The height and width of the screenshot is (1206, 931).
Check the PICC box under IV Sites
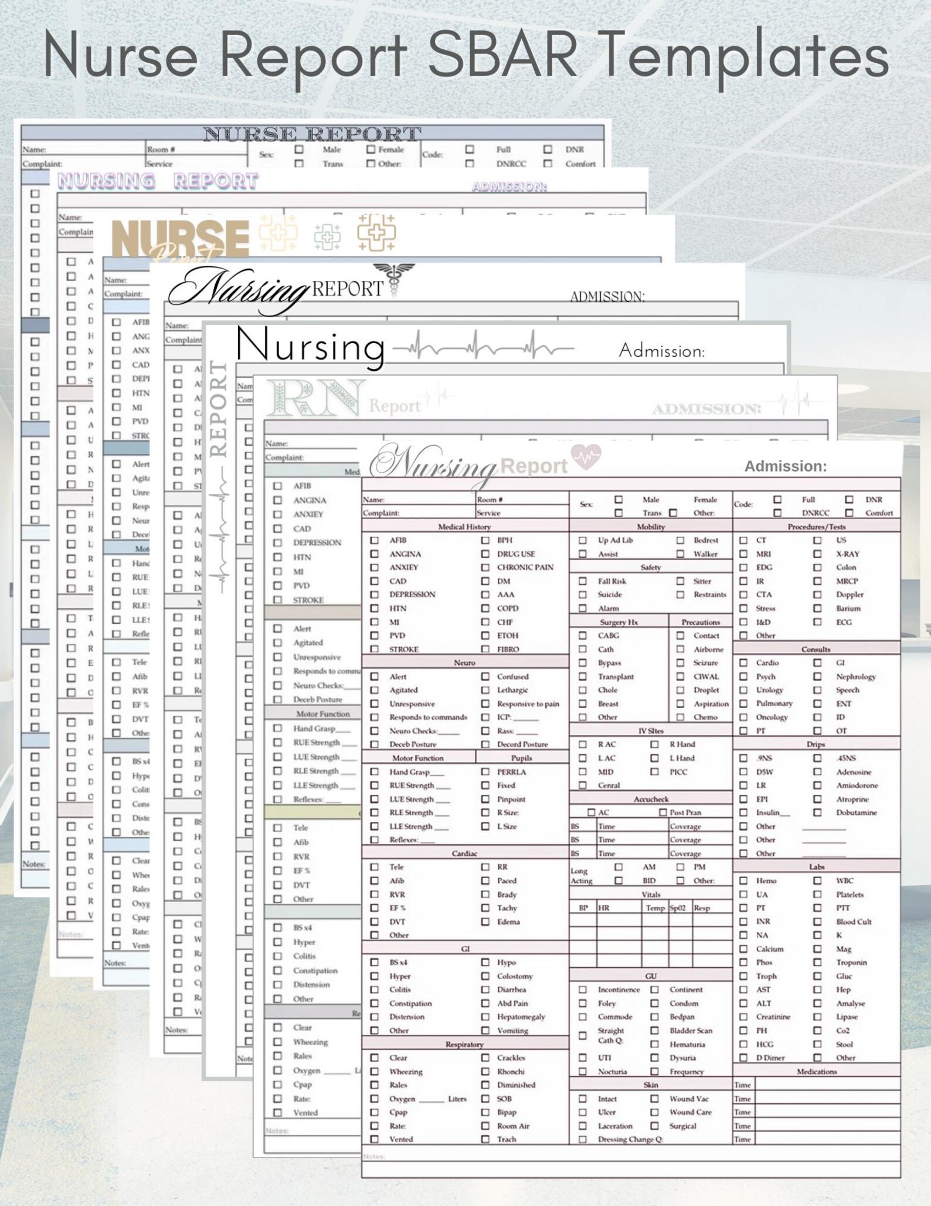coord(654,772)
